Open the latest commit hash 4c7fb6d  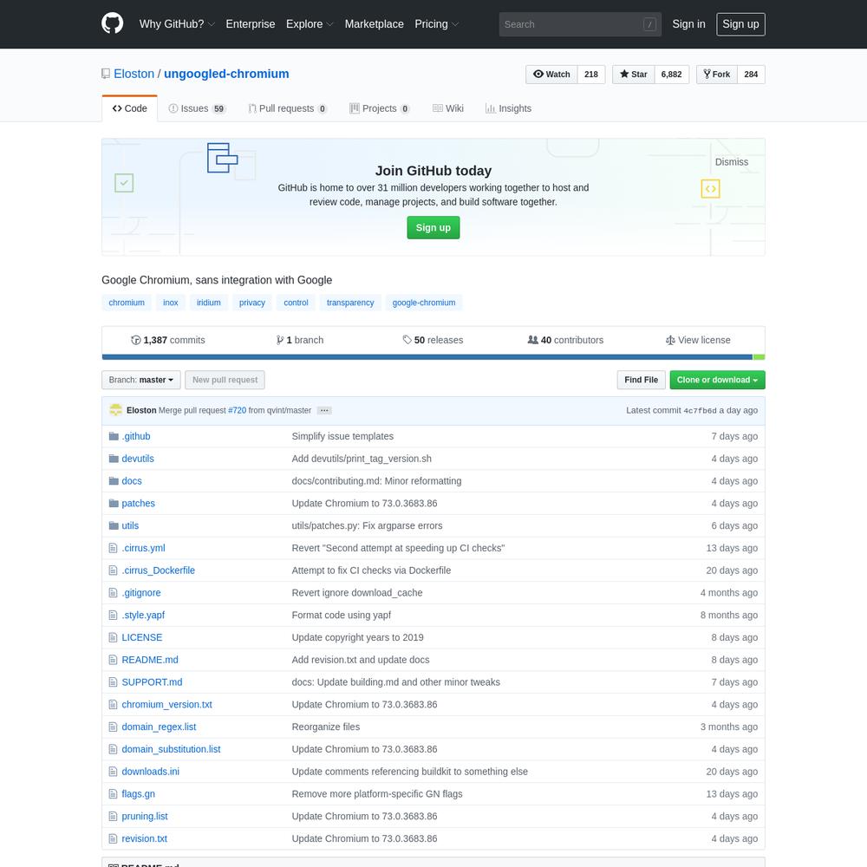pyautogui.click(x=700, y=410)
